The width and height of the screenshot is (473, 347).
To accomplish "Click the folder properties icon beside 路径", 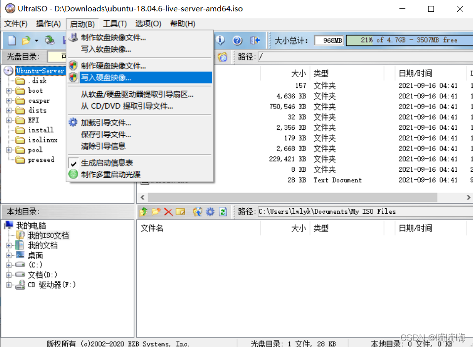I will [223, 57].
